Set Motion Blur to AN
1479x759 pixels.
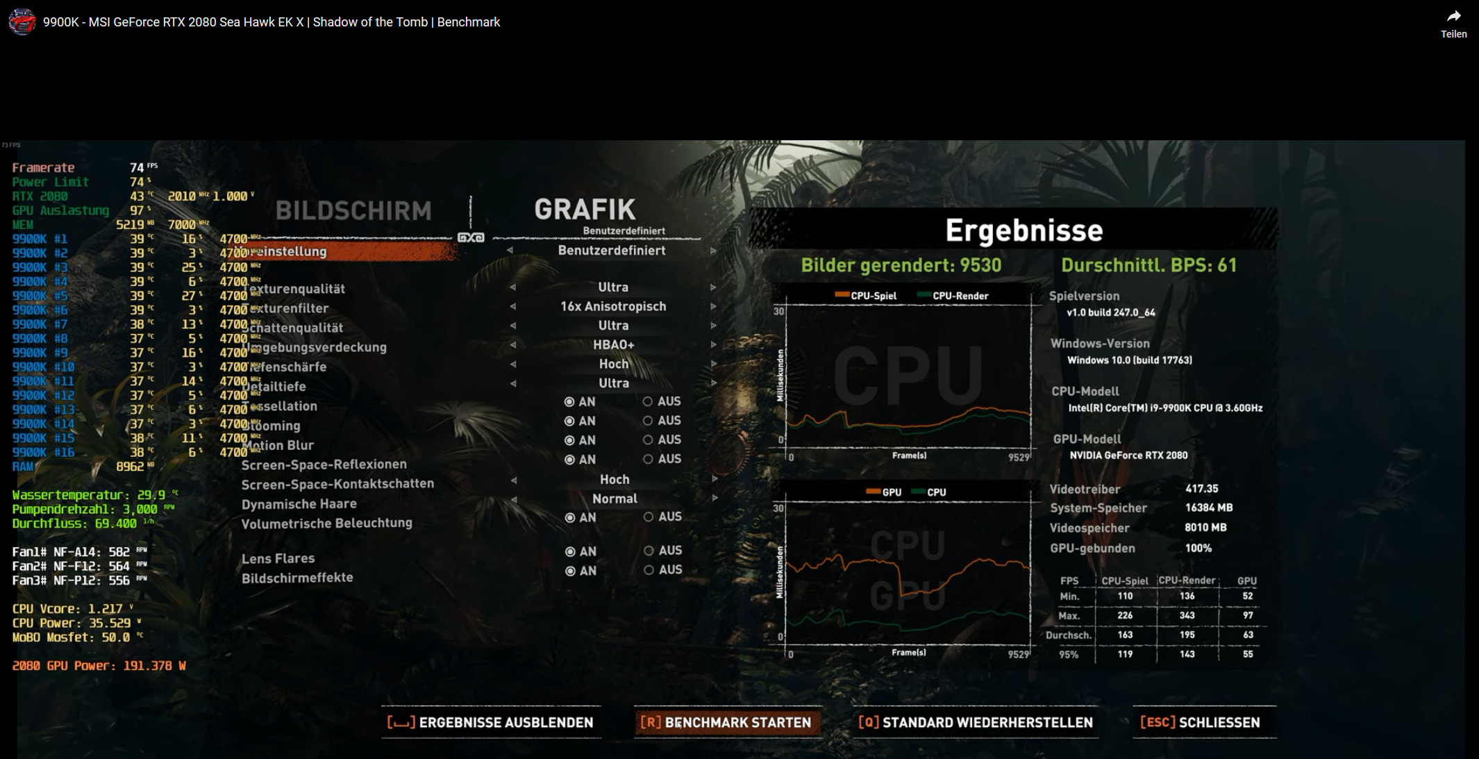point(580,440)
